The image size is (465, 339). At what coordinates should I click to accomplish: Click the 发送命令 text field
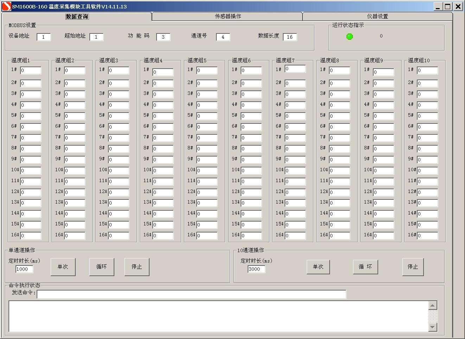click(x=191, y=294)
